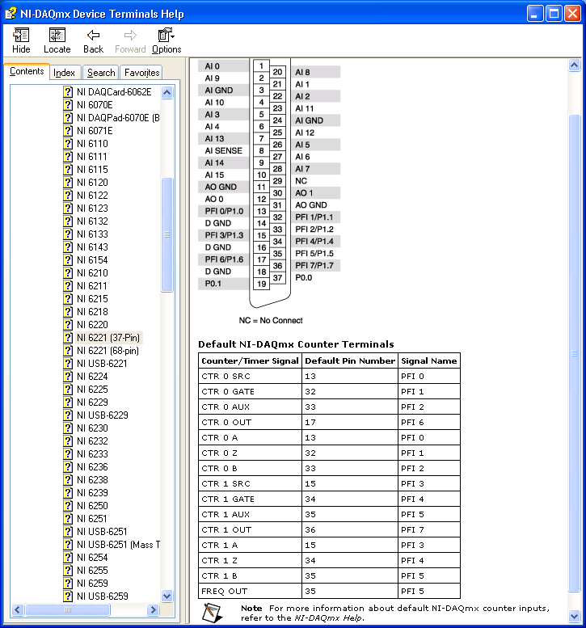Image resolution: width=586 pixels, height=628 pixels.
Task: Open the NI 6232 topic
Action: (92, 441)
